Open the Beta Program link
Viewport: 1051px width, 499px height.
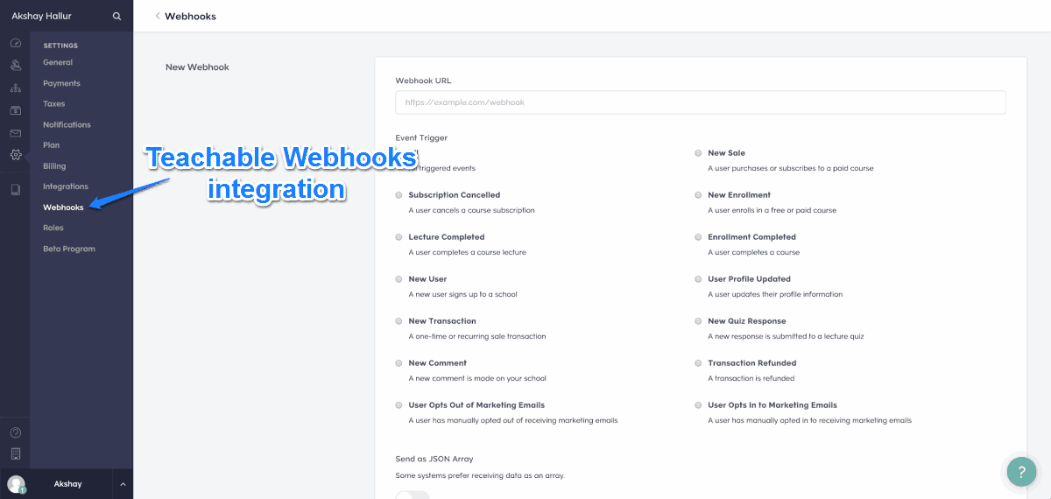(x=69, y=249)
